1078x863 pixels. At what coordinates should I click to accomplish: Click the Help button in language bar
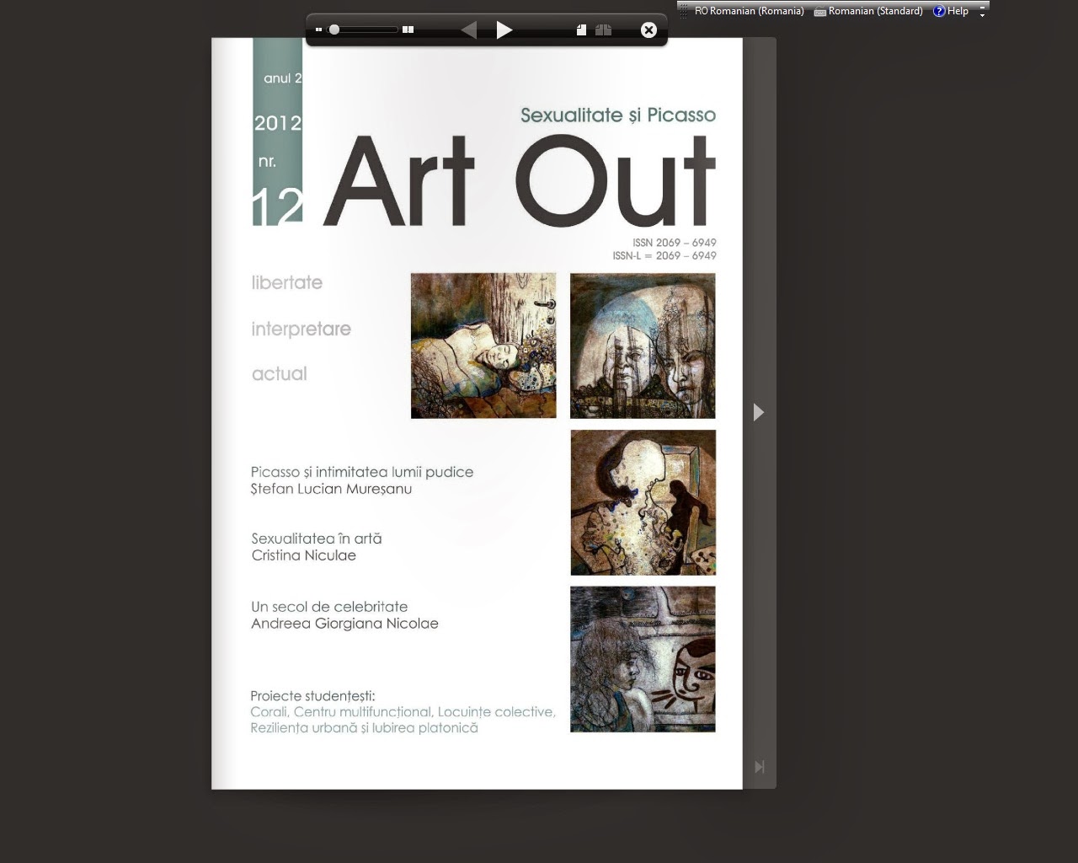[951, 11]
